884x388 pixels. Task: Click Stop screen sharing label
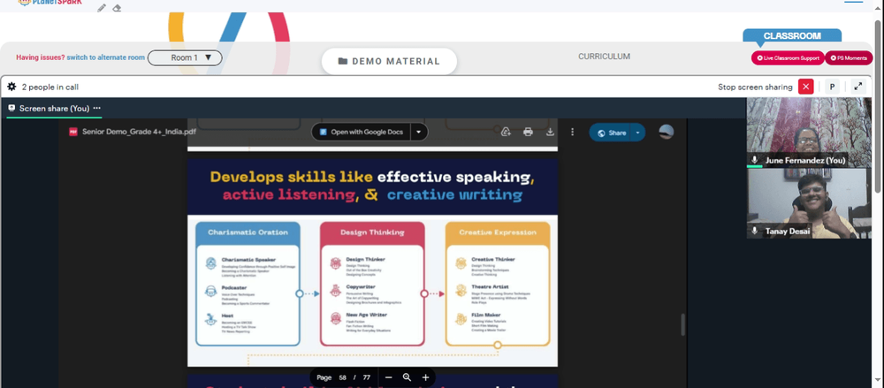tap(755, 87)
